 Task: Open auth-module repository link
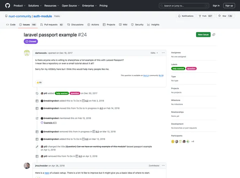(43, 16)
